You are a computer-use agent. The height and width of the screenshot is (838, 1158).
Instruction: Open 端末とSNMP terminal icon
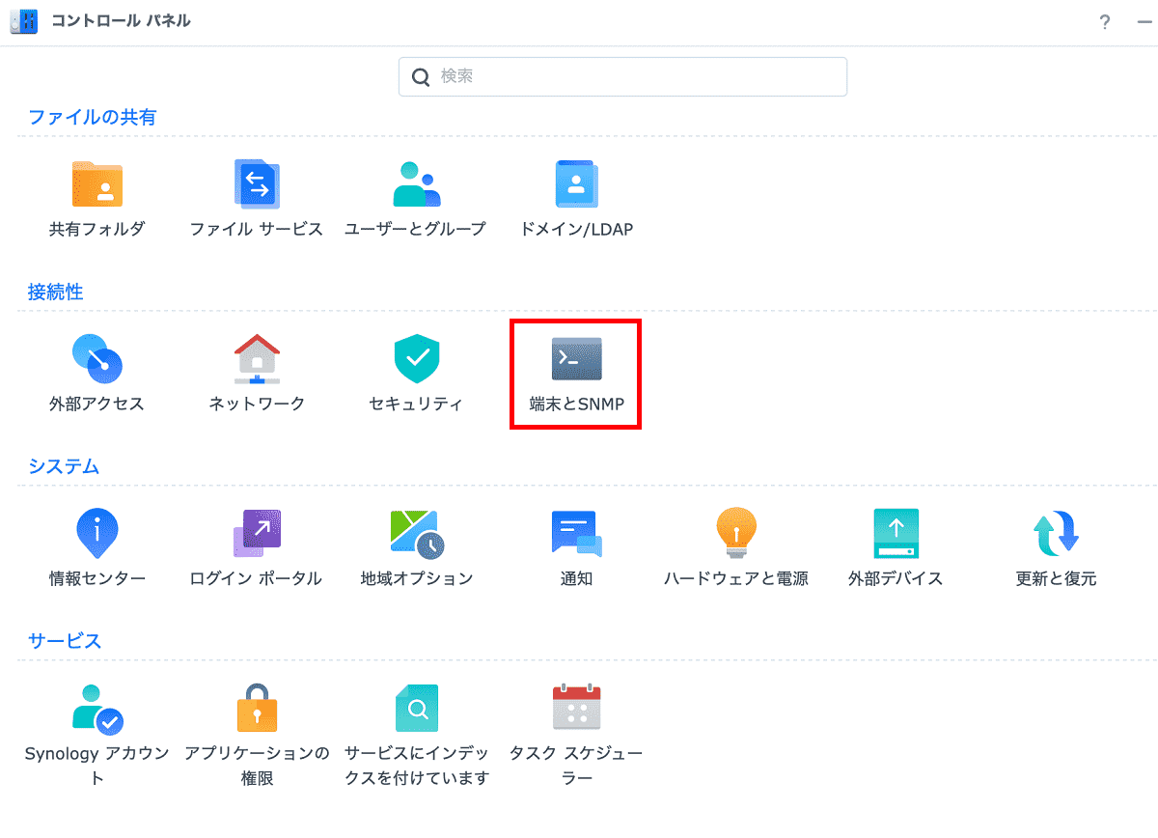(x=576, y=359)
